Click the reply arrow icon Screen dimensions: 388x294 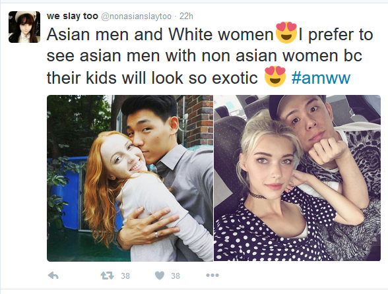53,275
